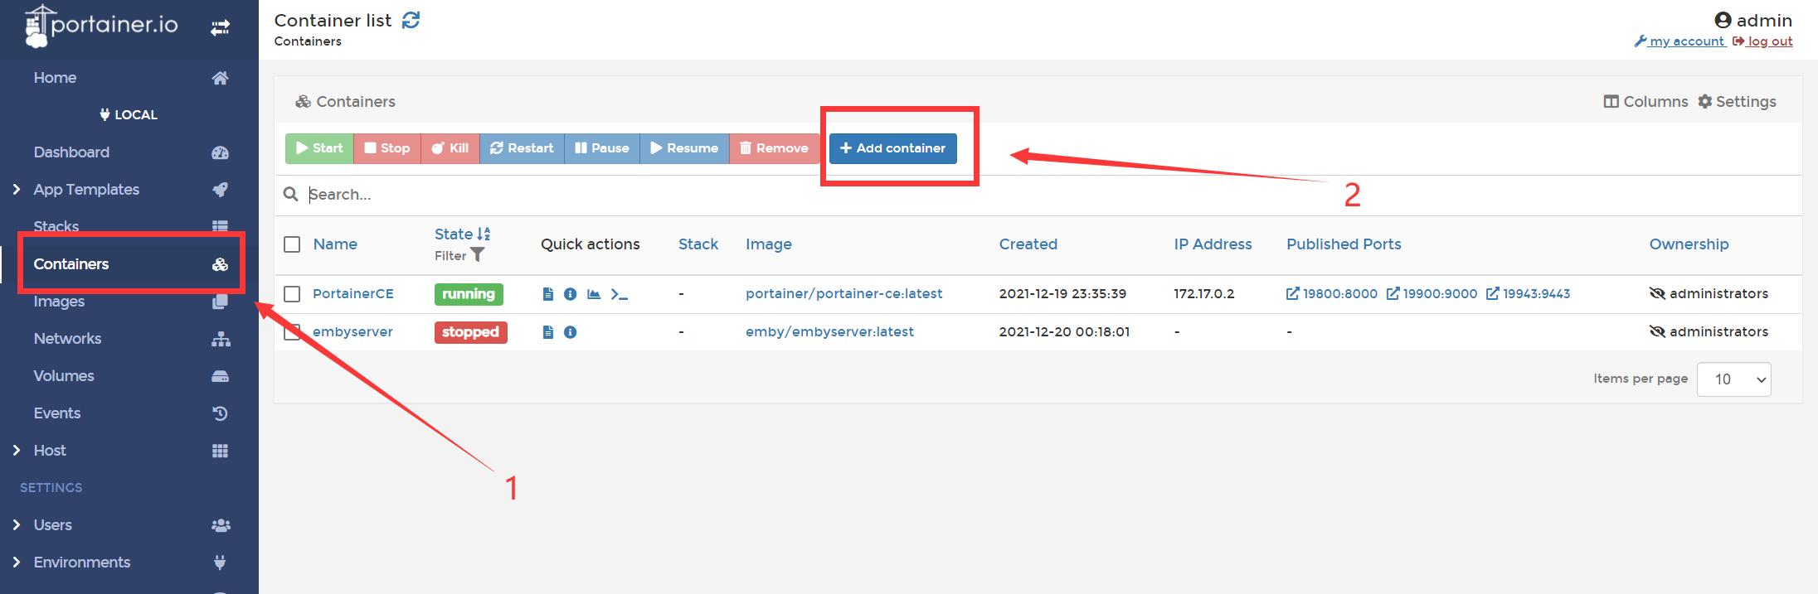Open published port 19800:8000 link

[1332, 294]
